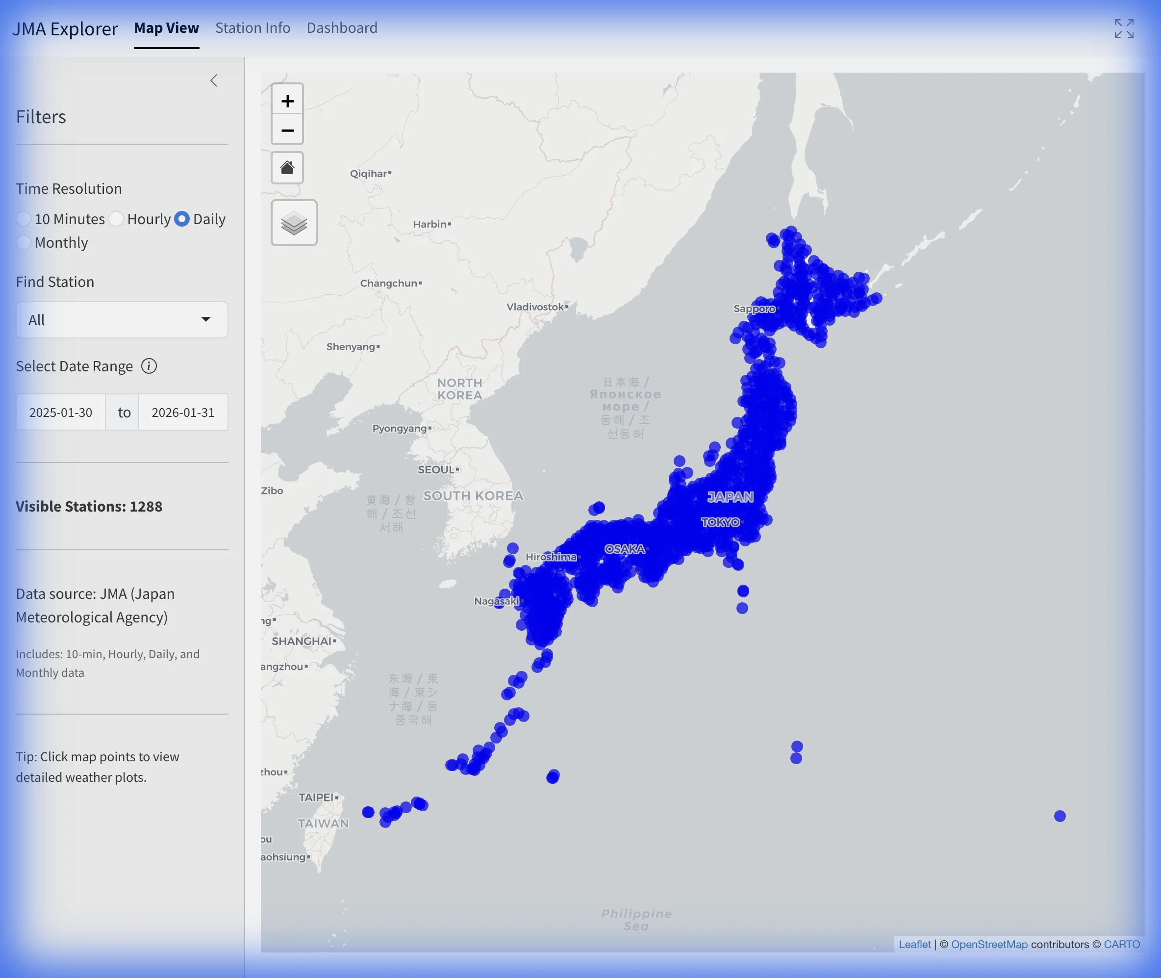Screen dimensions: 1161x978
Task: Collapse the Filters sidebar with the chevron
Action: click(214, 80)
